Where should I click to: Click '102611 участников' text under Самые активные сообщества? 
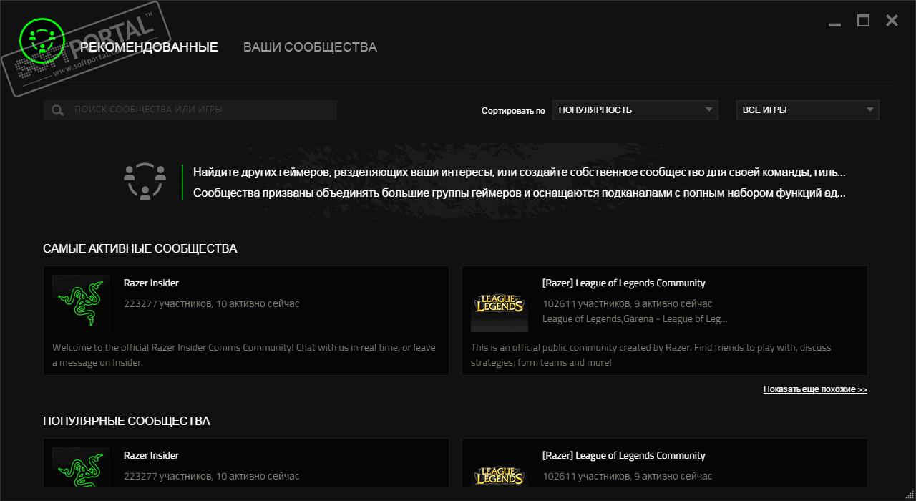point(628,304)
